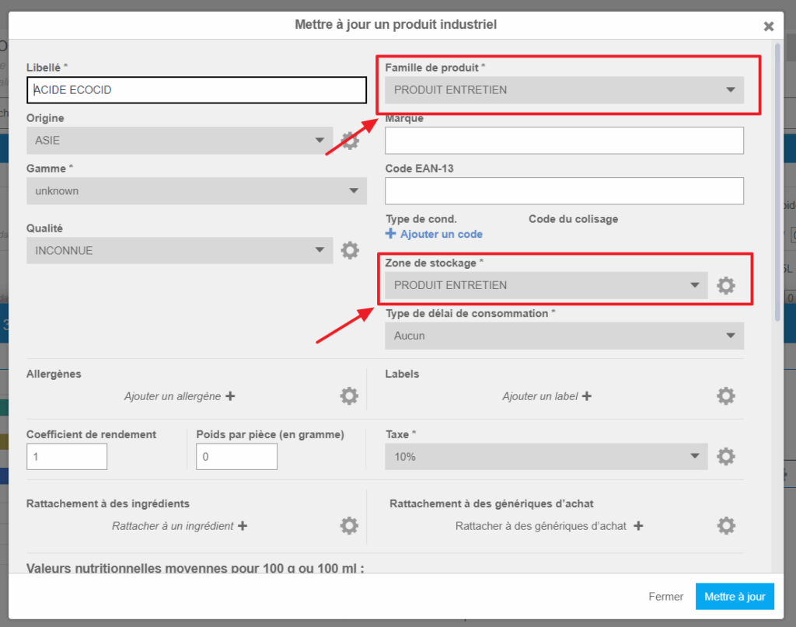796x627 pixels.
Task: Open Type de délai de consommation dropdown
Action: 564,336
